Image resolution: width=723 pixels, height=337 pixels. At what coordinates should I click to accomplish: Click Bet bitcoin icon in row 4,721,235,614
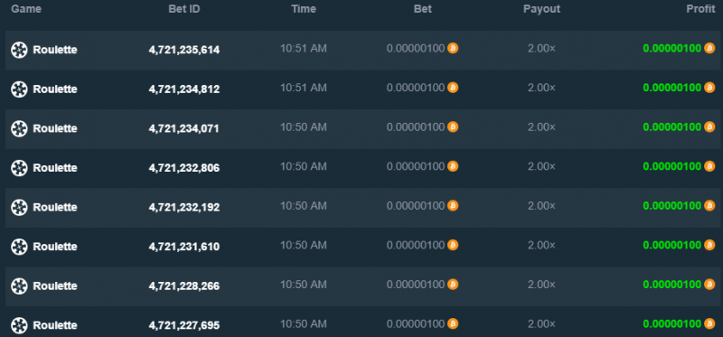(453, 48)
